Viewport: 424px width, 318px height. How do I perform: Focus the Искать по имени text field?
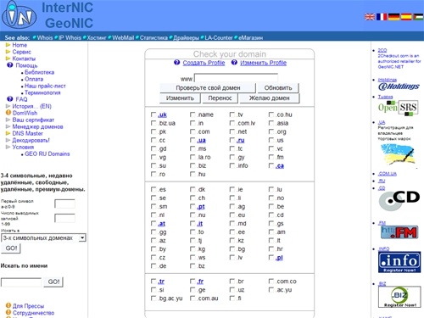(x=21, y=282)
